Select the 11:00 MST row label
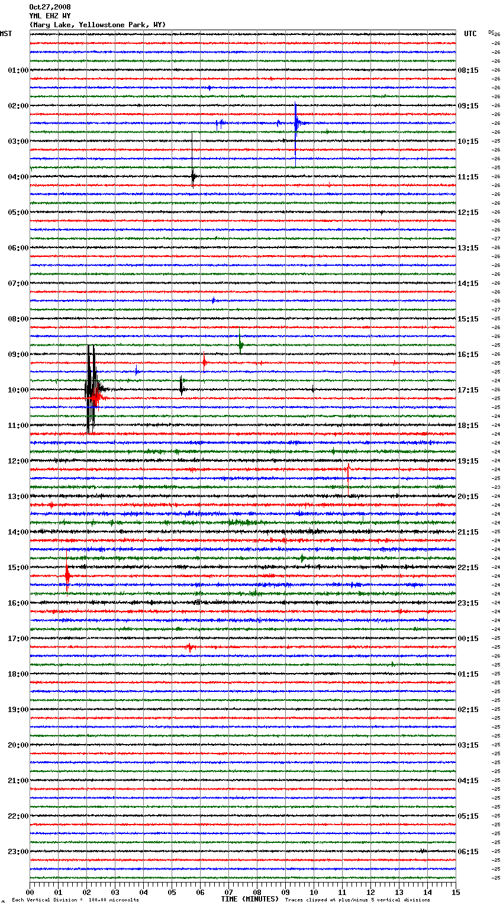 pos(18,426)
